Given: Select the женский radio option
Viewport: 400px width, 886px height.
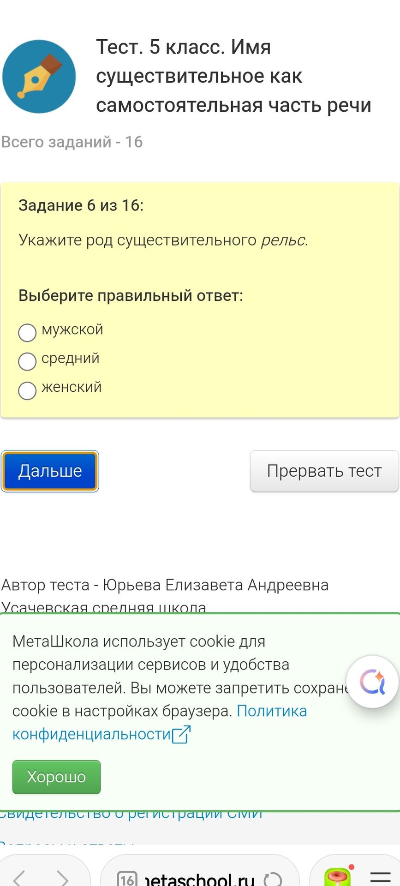Looking at the screenshot, I should click(27, 390).
